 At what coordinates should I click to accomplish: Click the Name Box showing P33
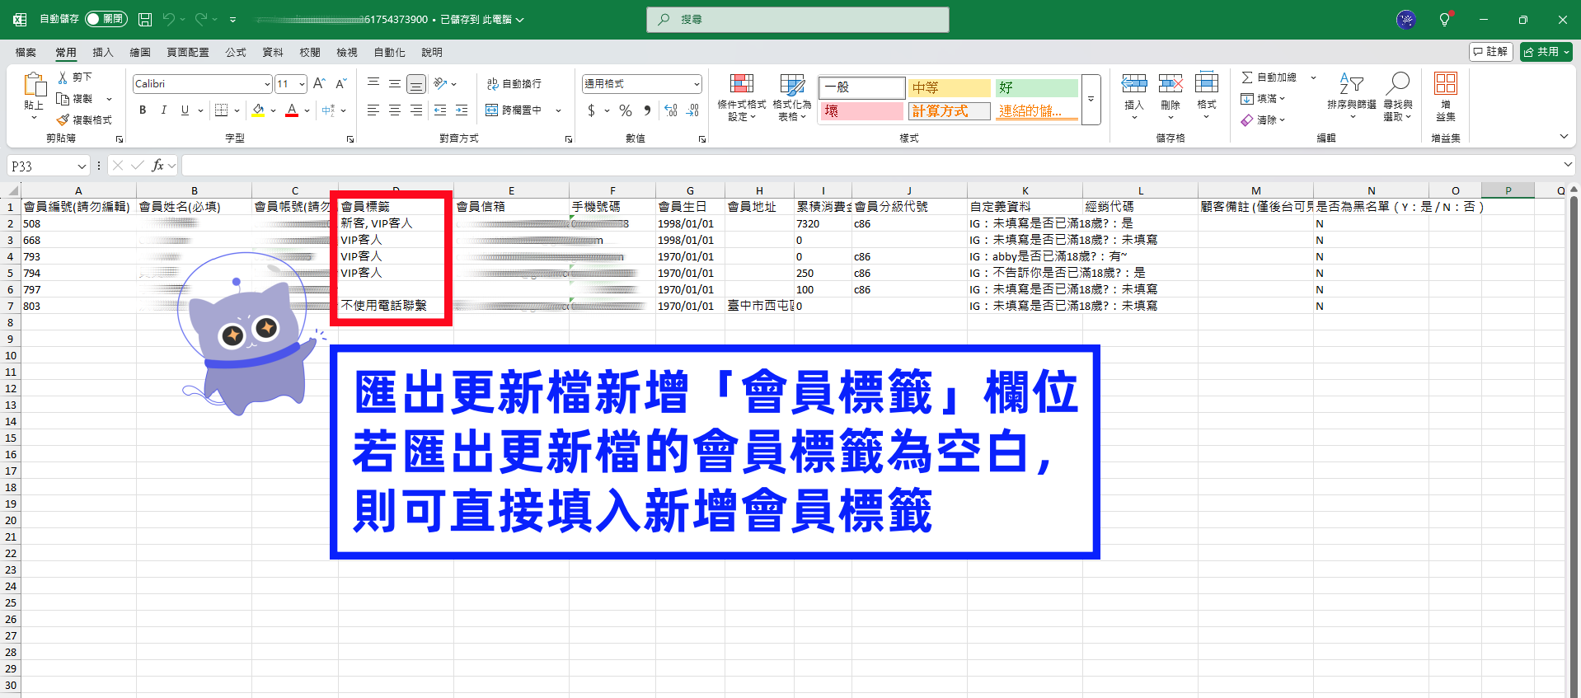point(48,166)
